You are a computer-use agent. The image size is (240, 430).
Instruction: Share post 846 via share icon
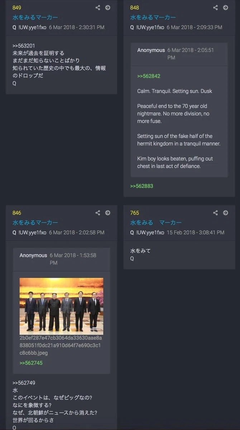click(x=98, y=213)
